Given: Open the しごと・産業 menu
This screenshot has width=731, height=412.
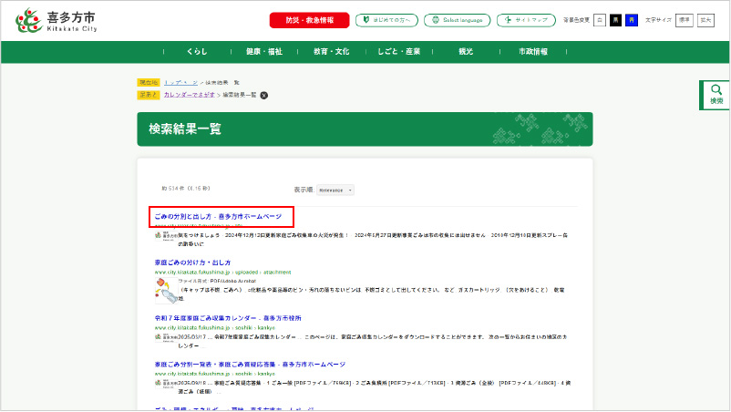Looking at the screenshot, I should tap(399, 52).
